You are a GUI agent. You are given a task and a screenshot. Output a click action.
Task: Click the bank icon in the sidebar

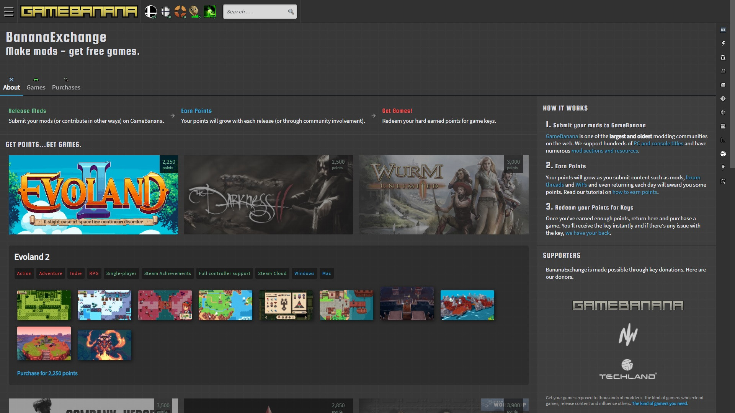pyautogui.click(x=724, y=57)
